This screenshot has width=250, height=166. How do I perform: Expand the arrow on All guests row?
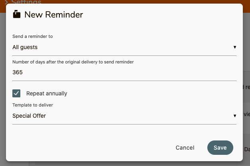235,47
